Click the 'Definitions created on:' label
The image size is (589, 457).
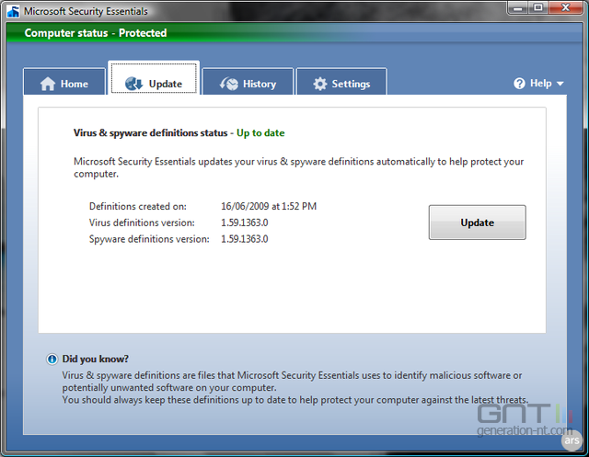pos(137,206)
